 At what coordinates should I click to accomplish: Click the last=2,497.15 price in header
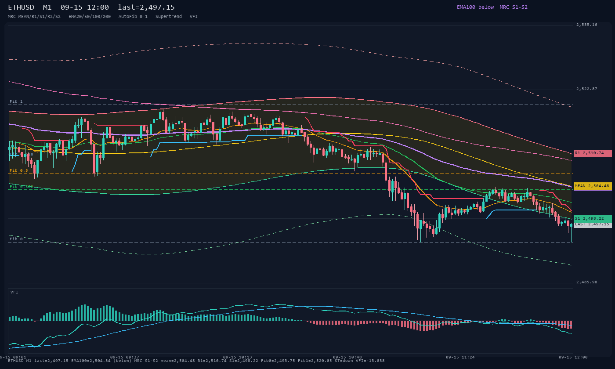[146, 7]
